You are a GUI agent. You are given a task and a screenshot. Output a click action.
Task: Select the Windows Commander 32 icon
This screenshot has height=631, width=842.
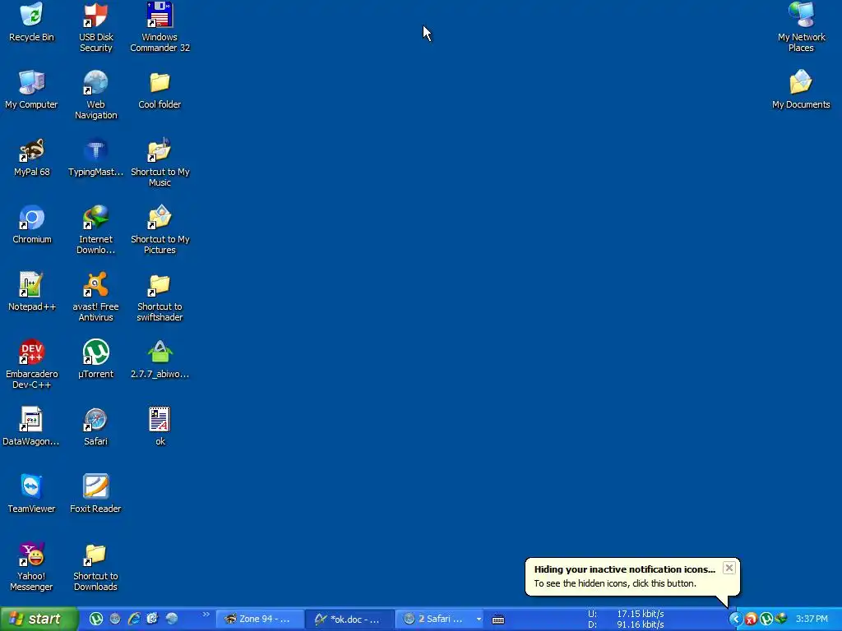(x=160, y=27)
